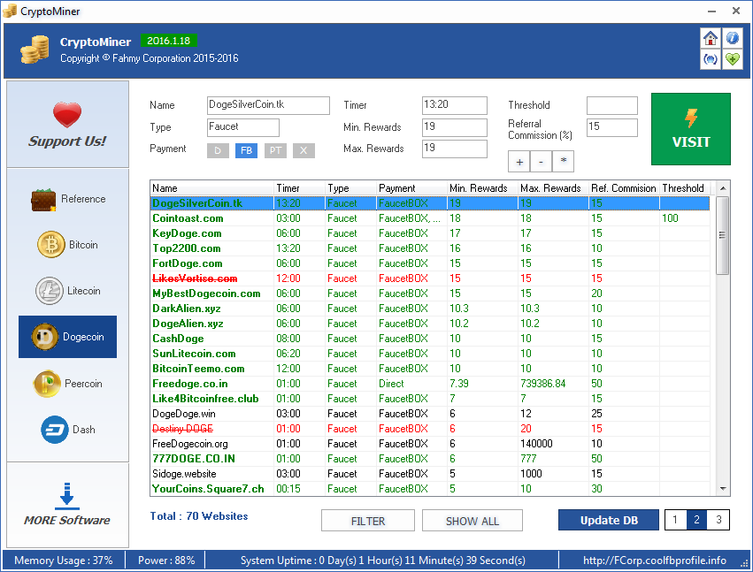Click the Referral Commission input field
This screenshot has height=572, width=753.
point(612,127)
